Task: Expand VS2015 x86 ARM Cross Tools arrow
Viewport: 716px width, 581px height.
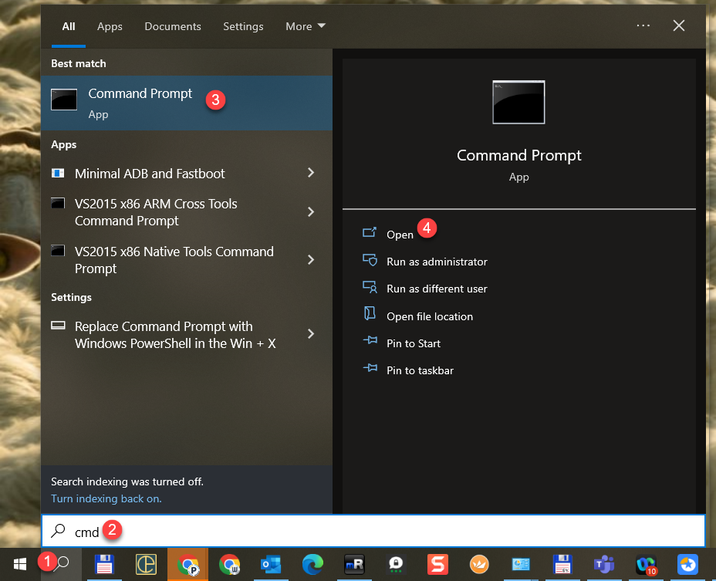Action: click(311, 212)
